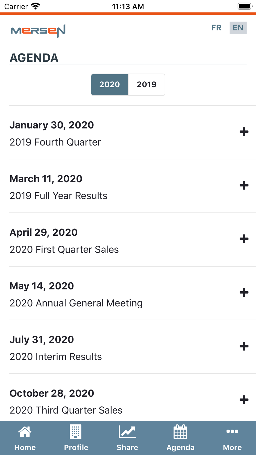
Task: Tap the battery status icon
Action: point(245,6)
